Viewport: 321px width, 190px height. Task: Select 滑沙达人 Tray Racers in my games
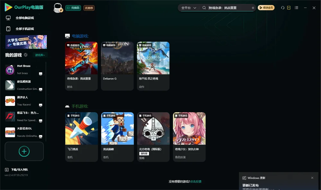(x=24, y=101)
